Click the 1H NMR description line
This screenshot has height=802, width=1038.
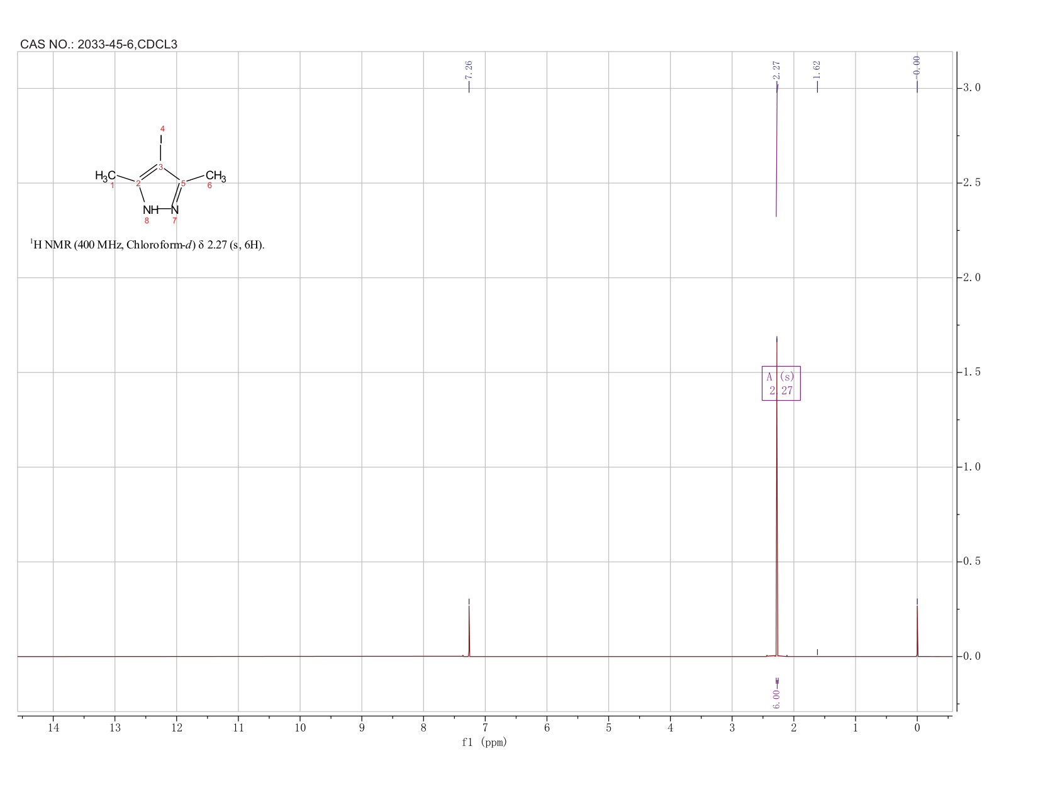tap(147, 245)
